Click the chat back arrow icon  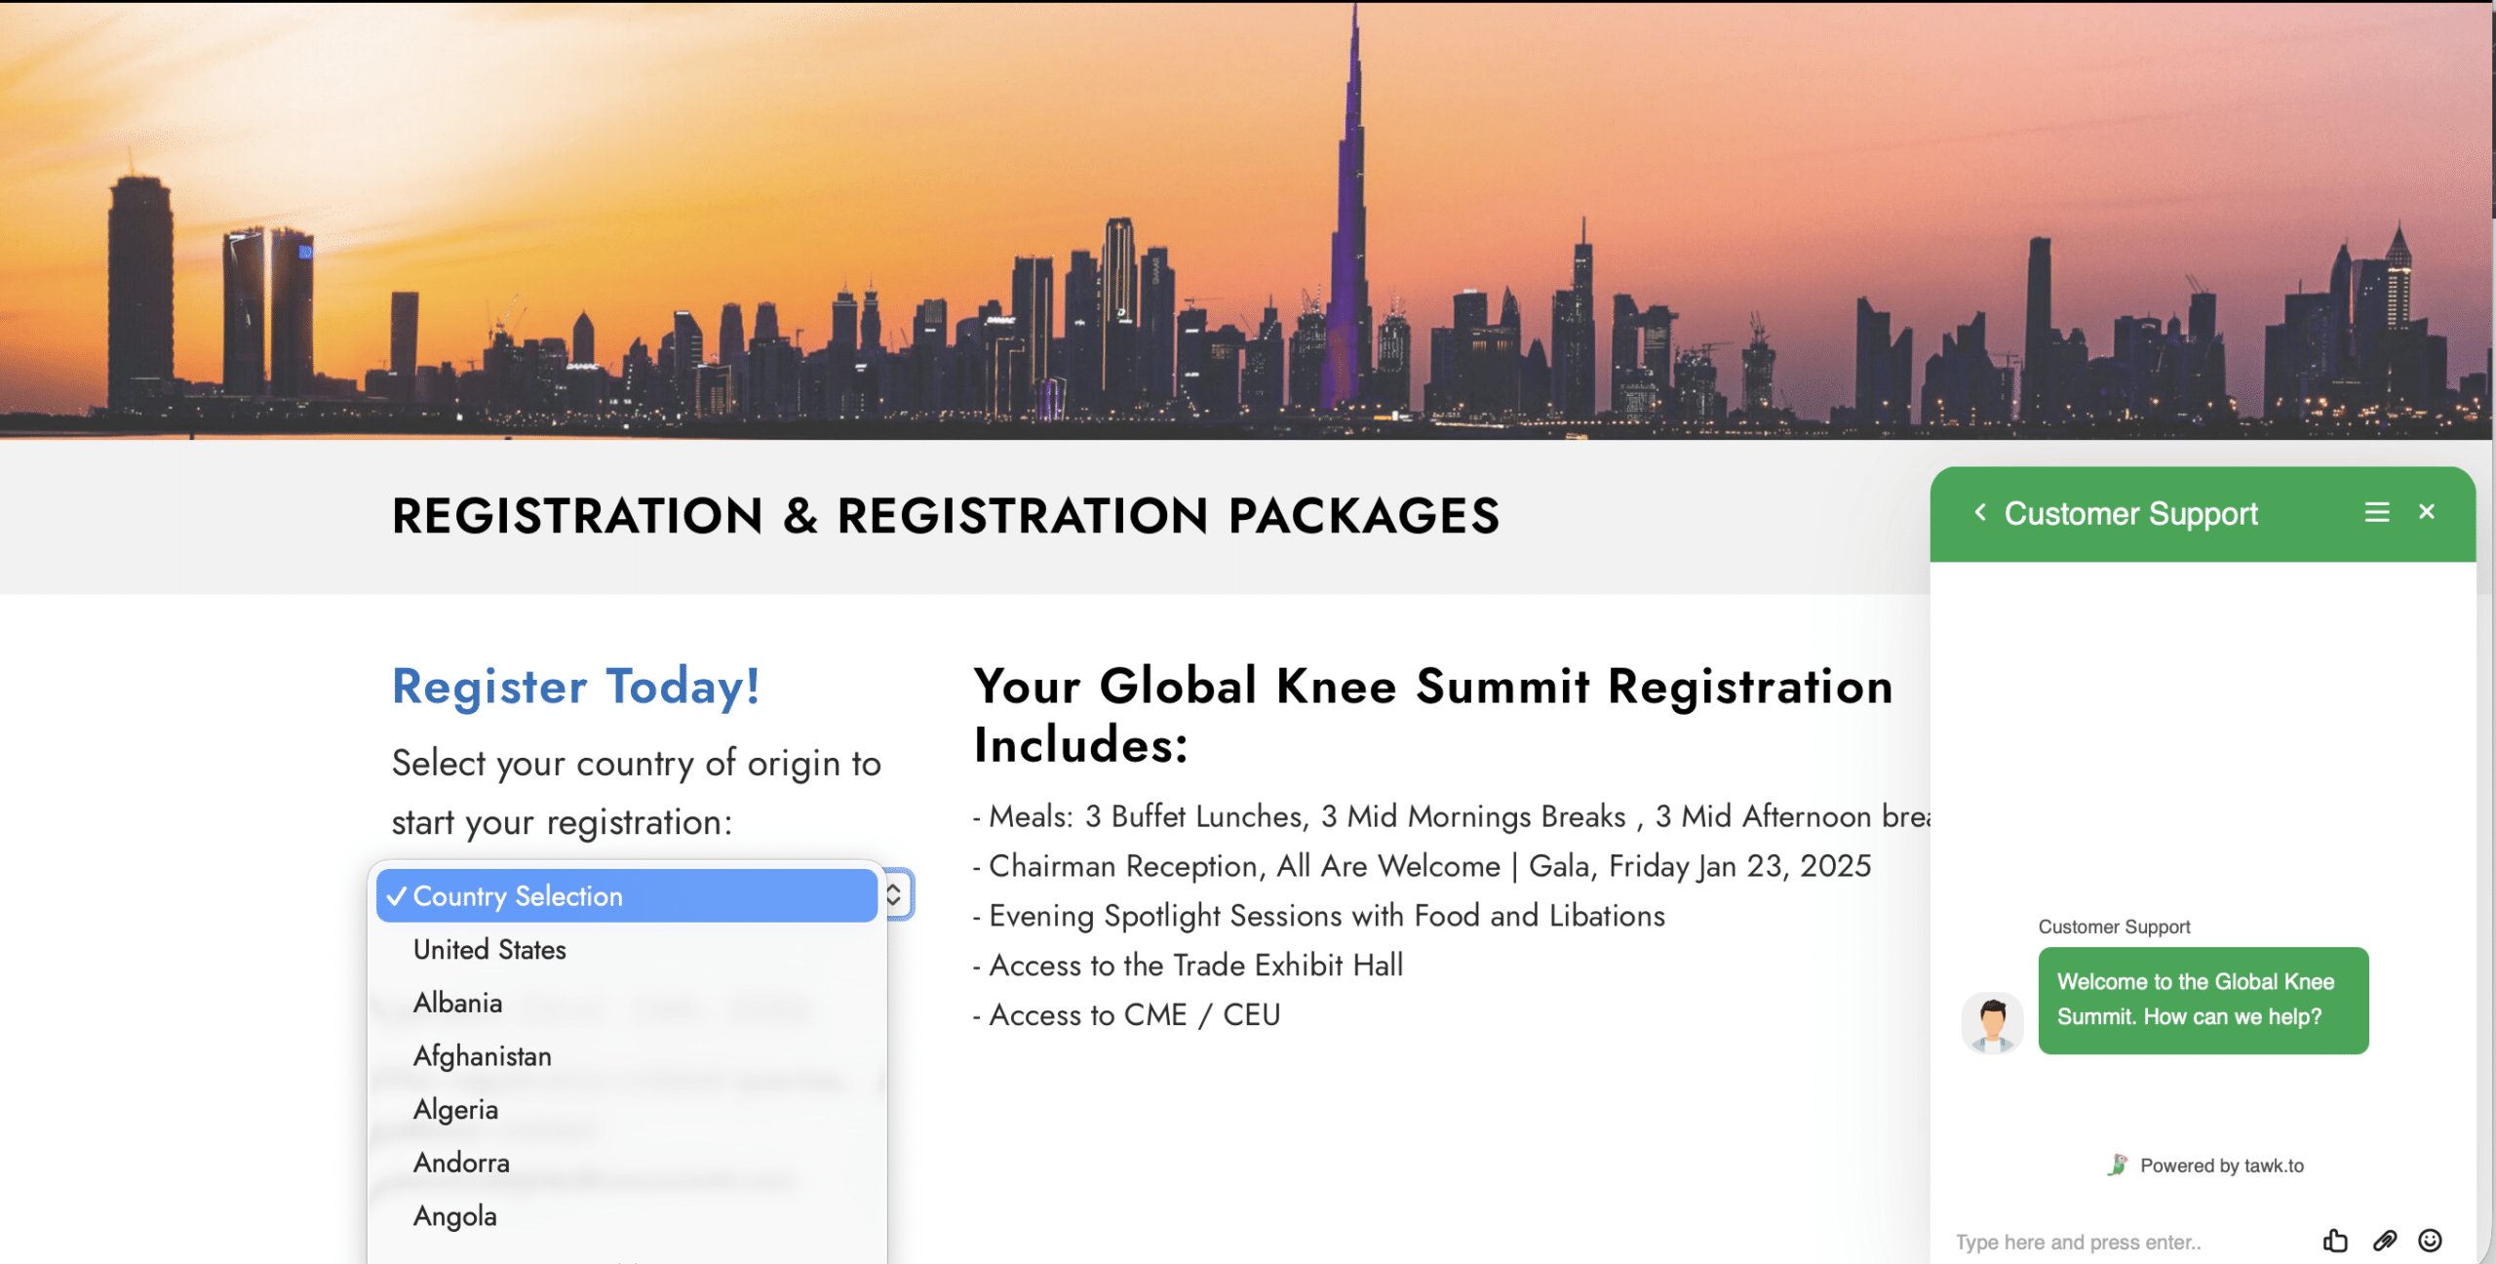click(1979, 512)
